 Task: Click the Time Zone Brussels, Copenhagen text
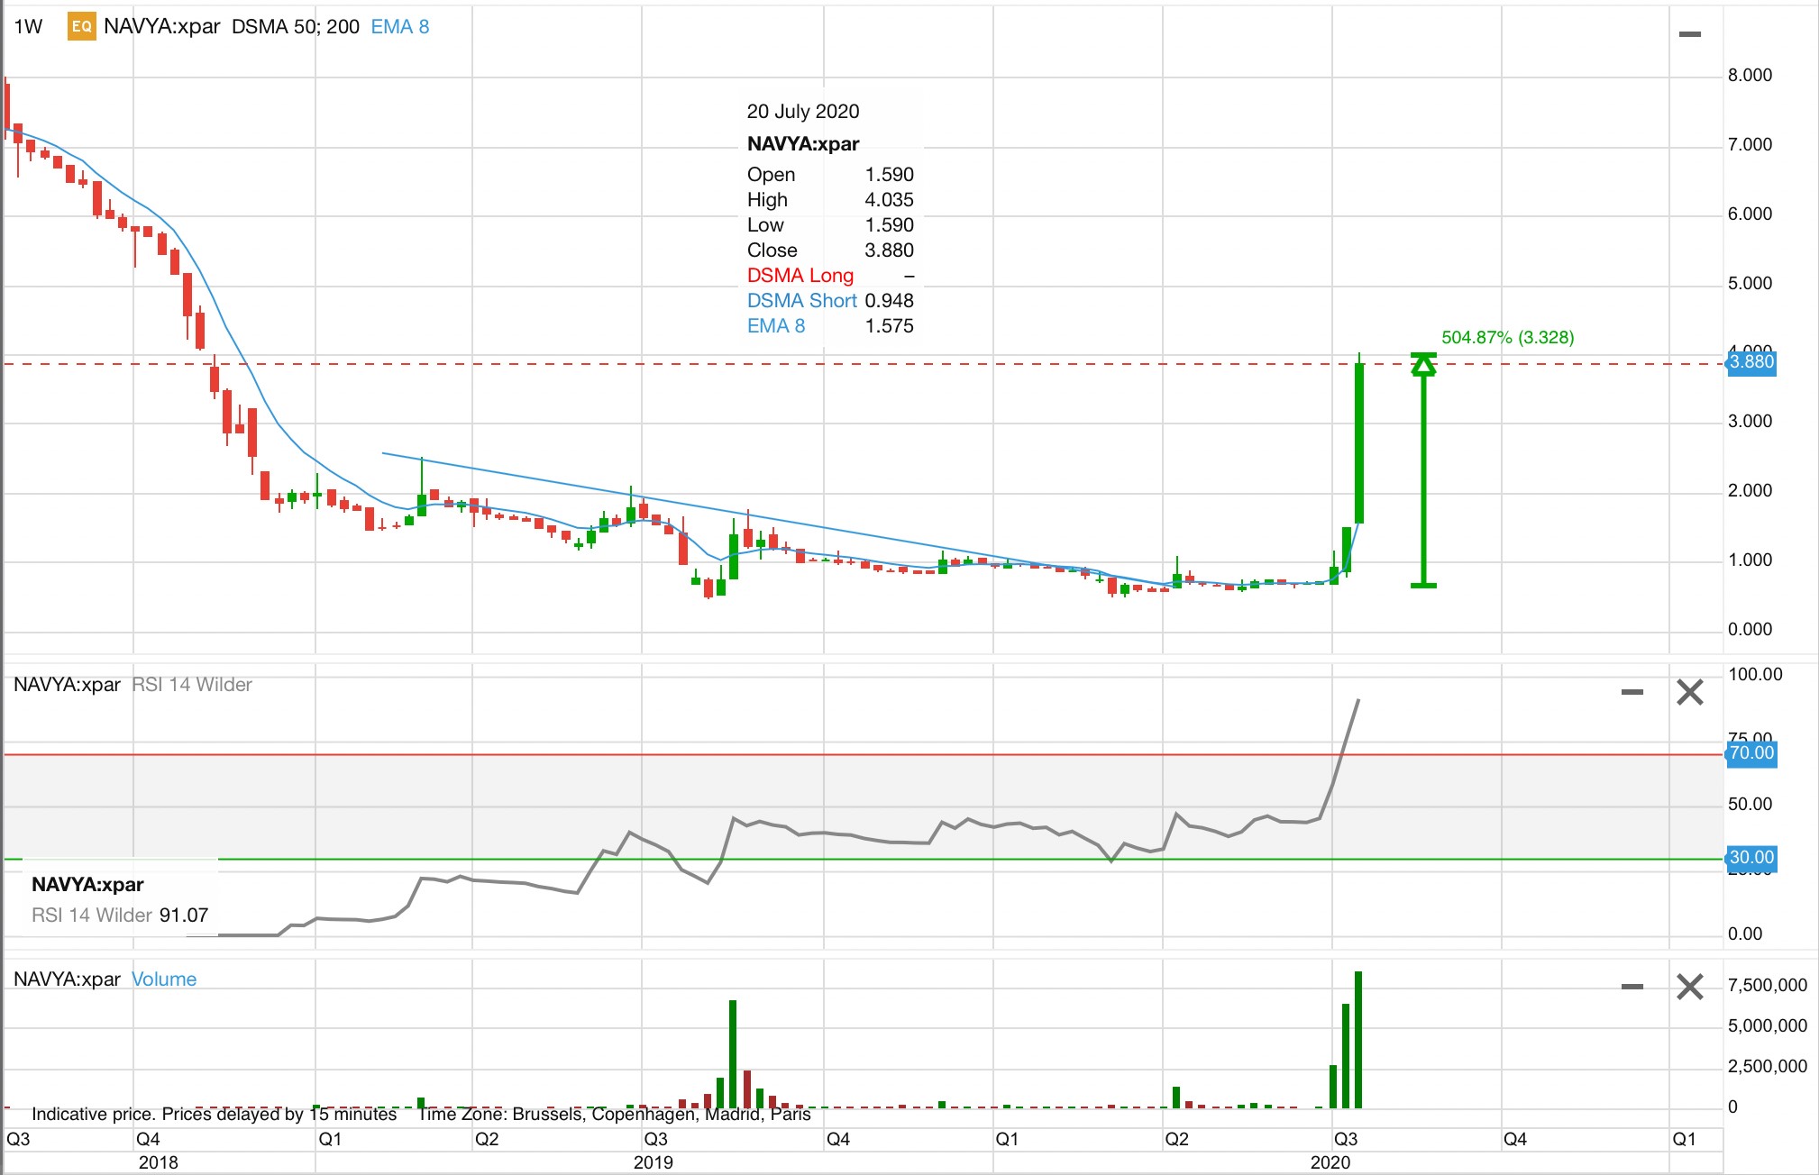614,1115
